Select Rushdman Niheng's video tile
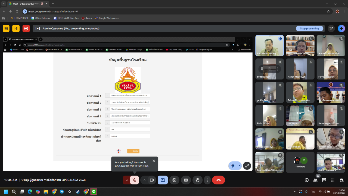 (x=269, y=45)
